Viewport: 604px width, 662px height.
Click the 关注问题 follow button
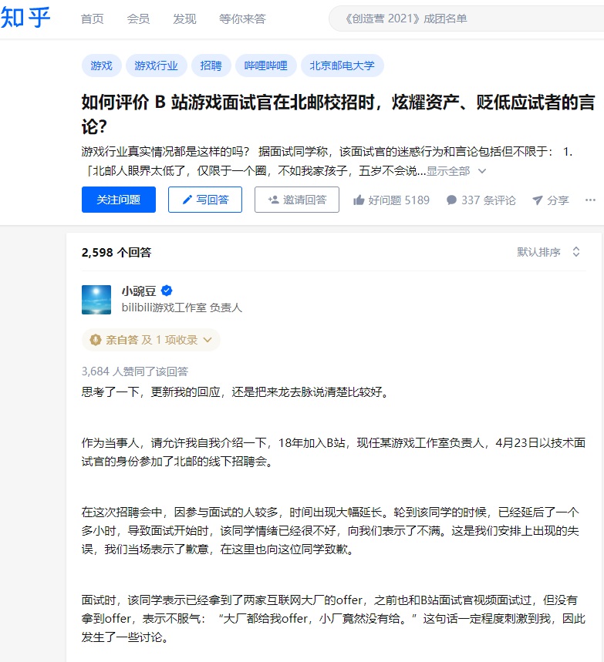pos(119,200)
